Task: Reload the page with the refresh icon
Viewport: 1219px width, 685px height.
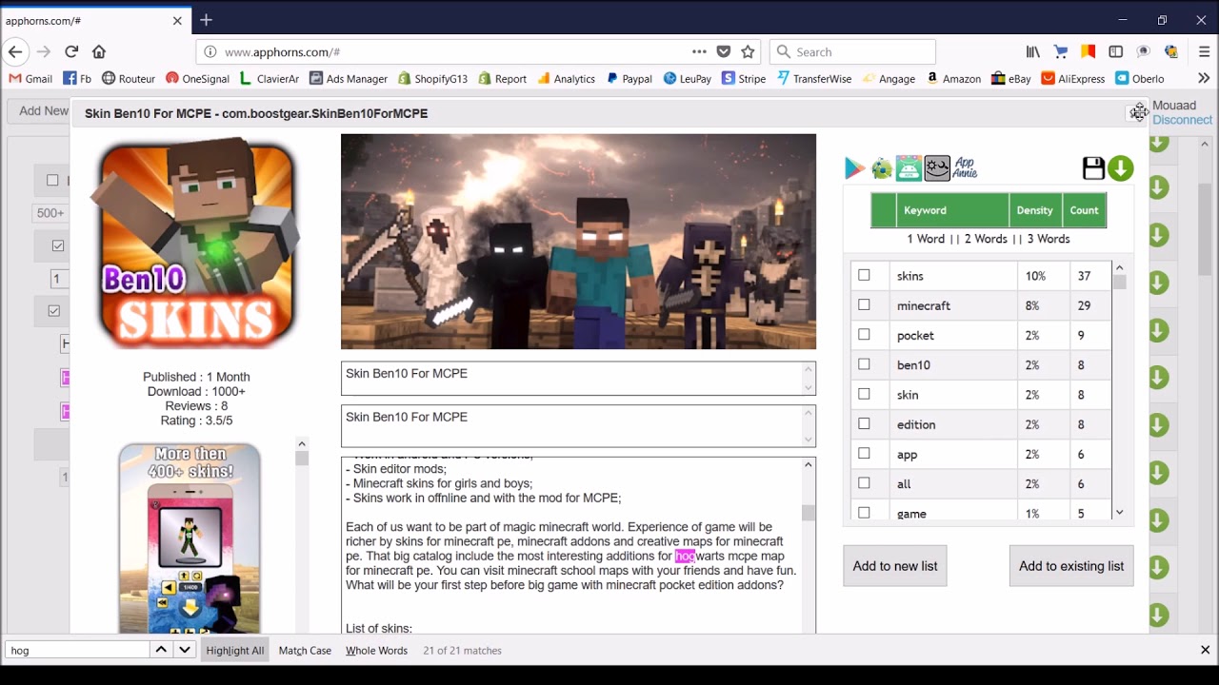Action: pos(71,51)
